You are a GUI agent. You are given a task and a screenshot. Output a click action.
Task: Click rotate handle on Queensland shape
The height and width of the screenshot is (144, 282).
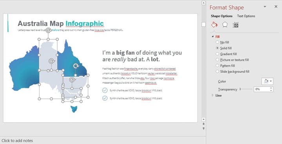[76, 66]
